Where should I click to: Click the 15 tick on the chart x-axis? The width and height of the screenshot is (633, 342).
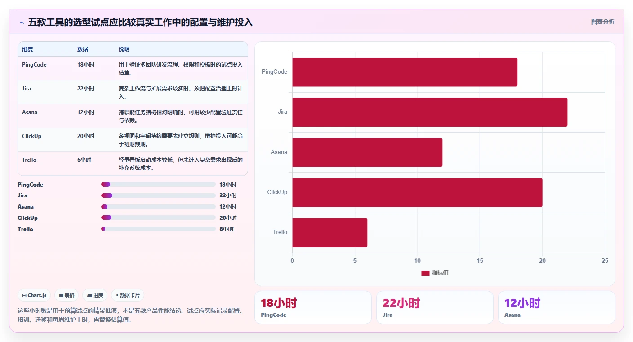(x=480, y=261)
